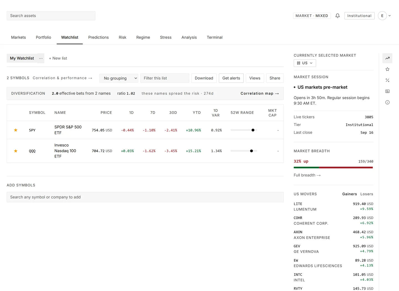
Task: Click the E user avatar
Action: point(382,16)
